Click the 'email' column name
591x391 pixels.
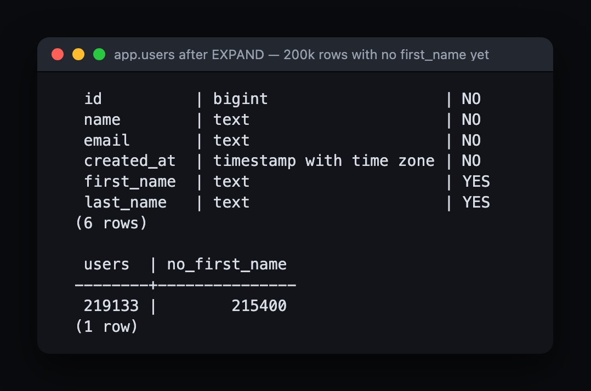click(x=107, y=140)
